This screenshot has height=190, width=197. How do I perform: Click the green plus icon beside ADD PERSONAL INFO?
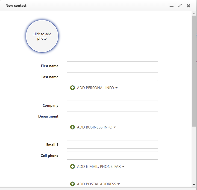[x=72, y=88]
